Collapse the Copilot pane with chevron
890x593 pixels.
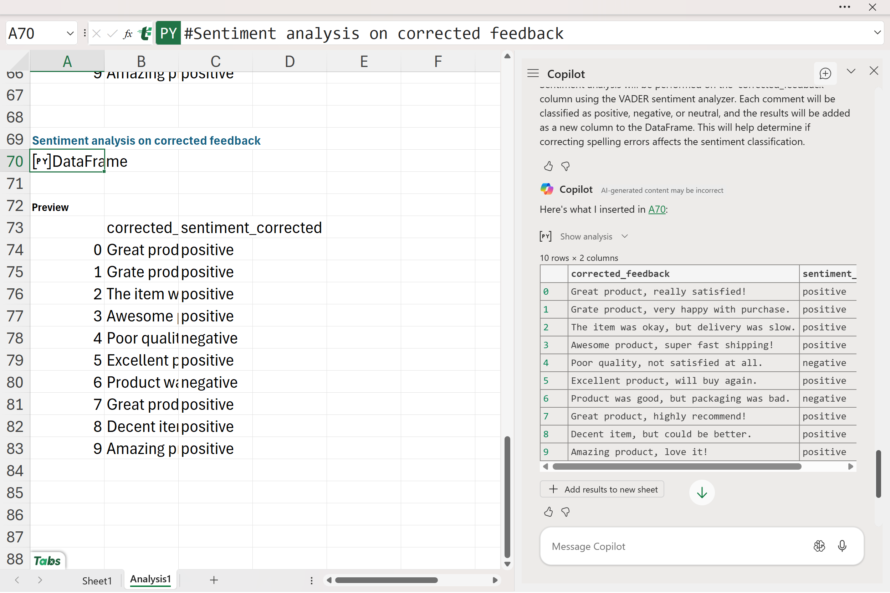click(x=851, y=71)
